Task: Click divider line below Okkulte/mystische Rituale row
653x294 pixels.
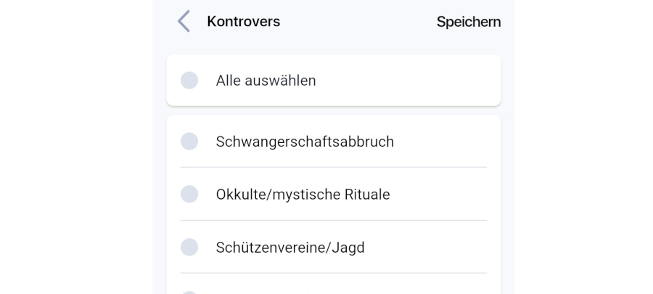Action: click(334, 221)
